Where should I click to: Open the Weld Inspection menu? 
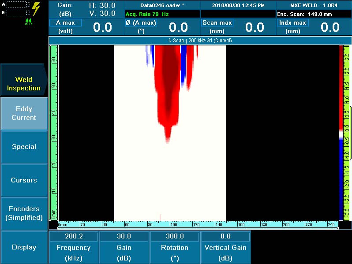pyautogui.click(x=23, y=84)
